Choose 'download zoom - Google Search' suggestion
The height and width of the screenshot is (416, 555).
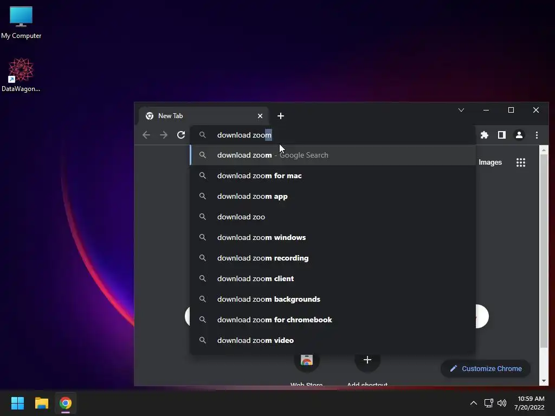point(333,155)
